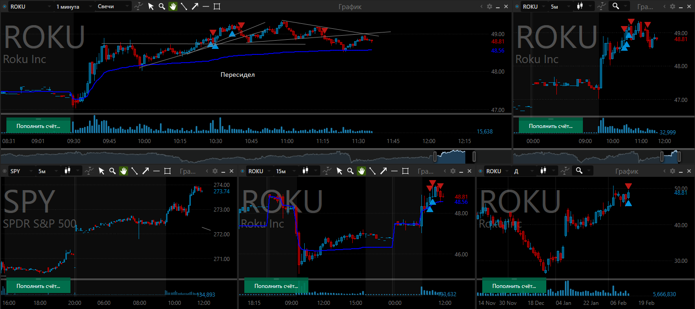Open the indicators icon in the SPY chart
Screen dimensions: 695x309
pos(90,171)
